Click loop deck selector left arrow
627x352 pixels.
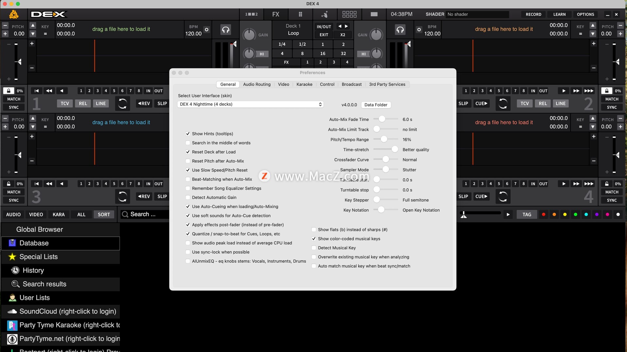pyautogui.click(x=340, y=26)
